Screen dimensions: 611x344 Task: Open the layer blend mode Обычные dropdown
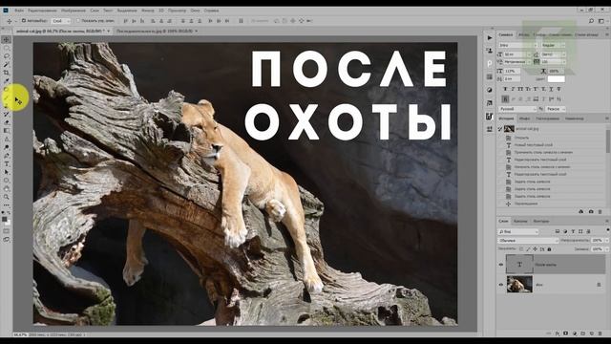[x=528, y=241]
